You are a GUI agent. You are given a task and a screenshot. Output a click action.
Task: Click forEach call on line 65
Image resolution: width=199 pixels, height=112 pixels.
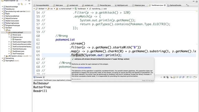tap(77, 55)
